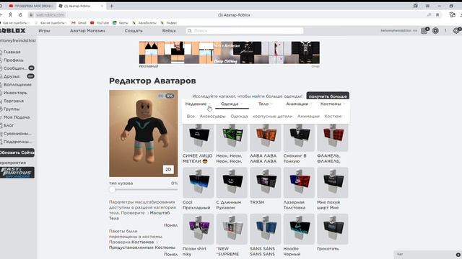The width and height of the screenshot is (462, 259).
Task: Adjust the тип кузова body type slider
Action: 113,189
